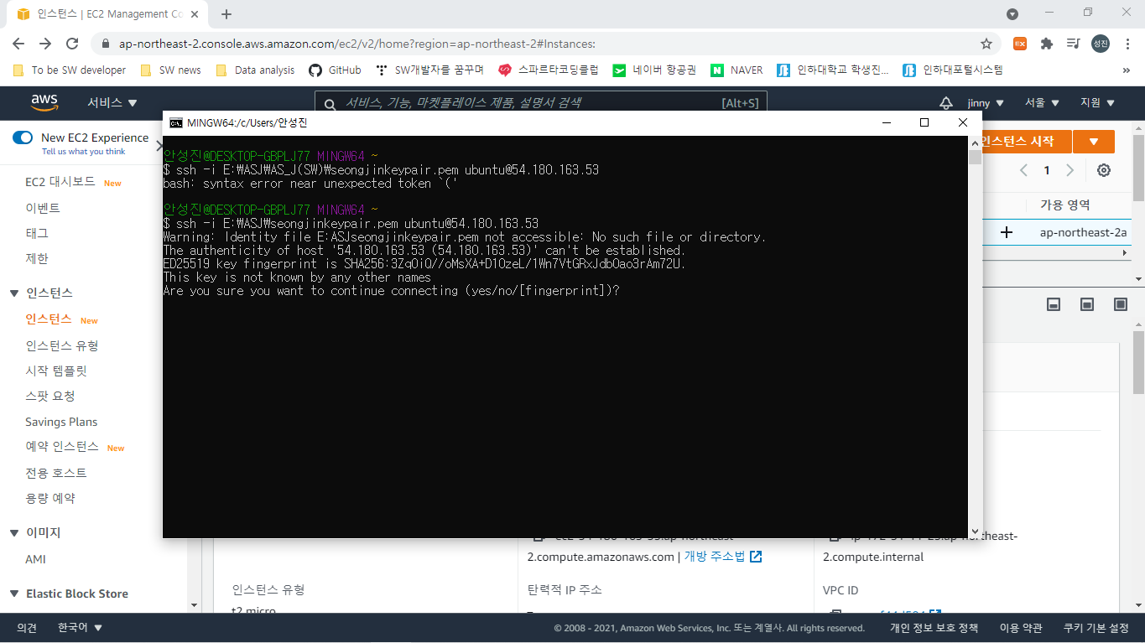Open the 서비스 services dropdown

tap(112, 102)
